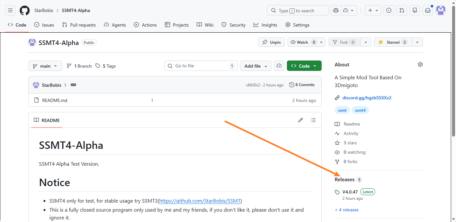Open the 5 Tags link

point(105,66)
